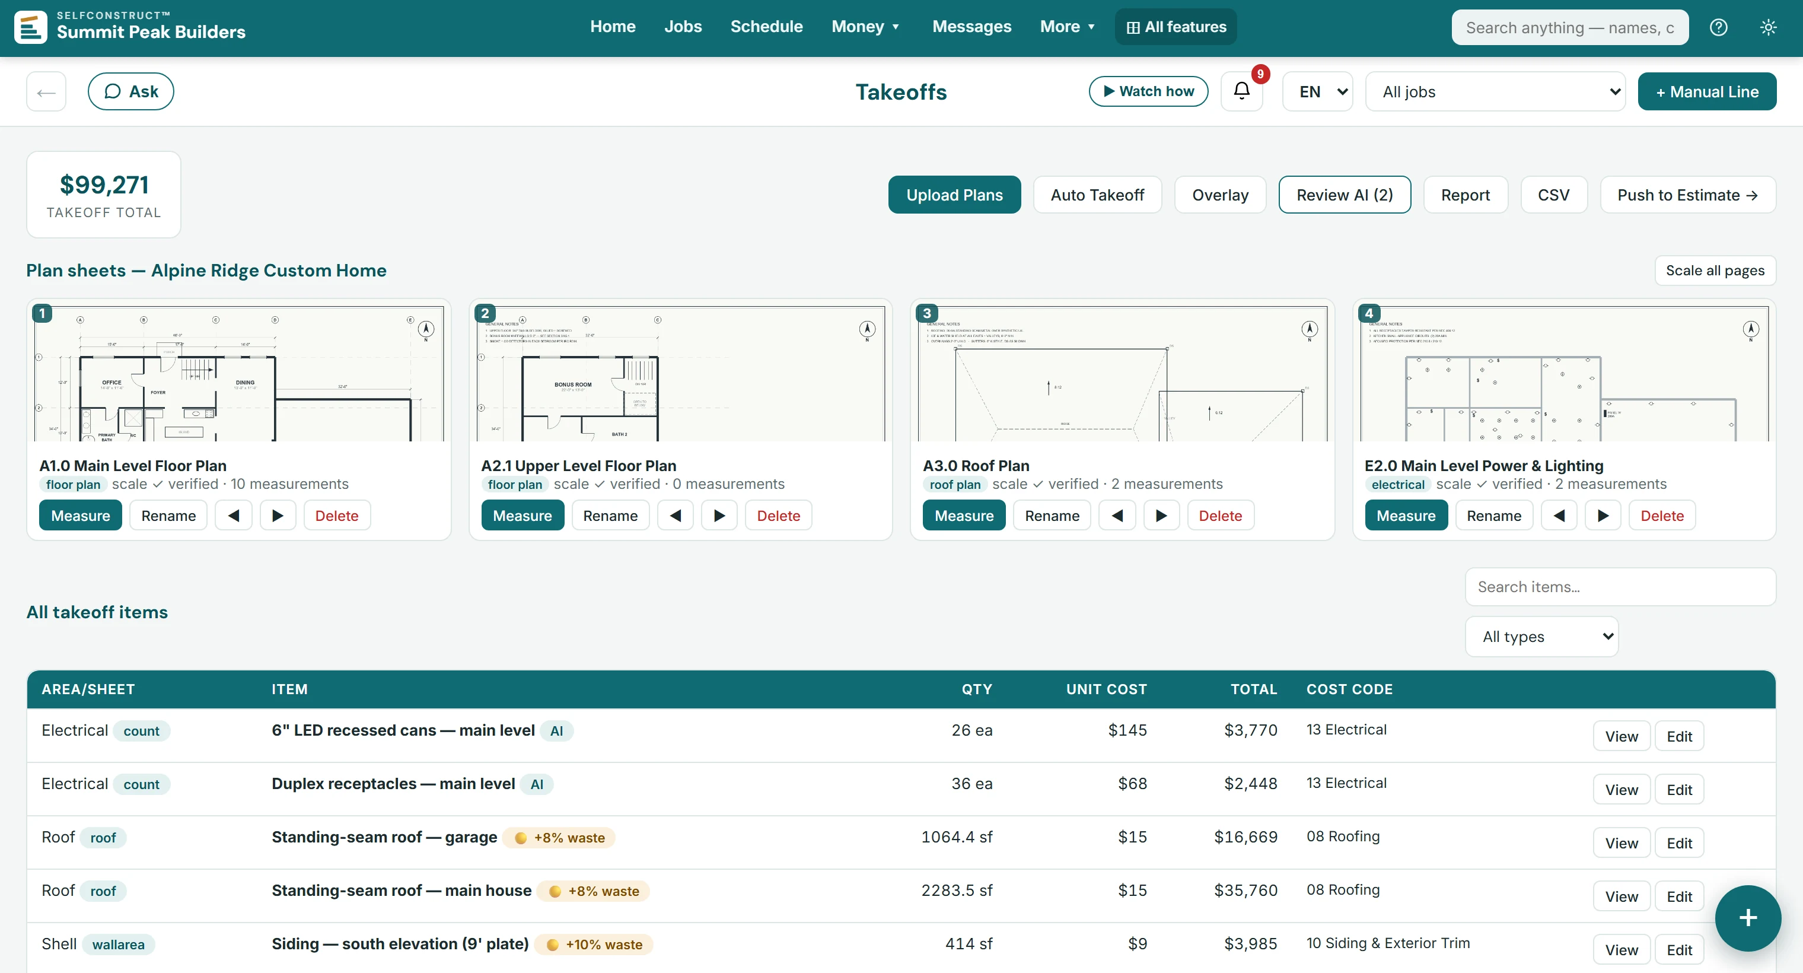Screen dimensions: 1803x973
Task: Open the EN language selector
Action: click(1317, 92)
